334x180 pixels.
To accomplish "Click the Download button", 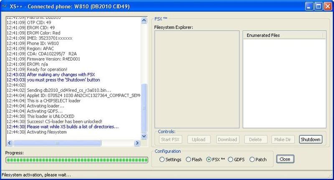I will (x=227, y=139).
